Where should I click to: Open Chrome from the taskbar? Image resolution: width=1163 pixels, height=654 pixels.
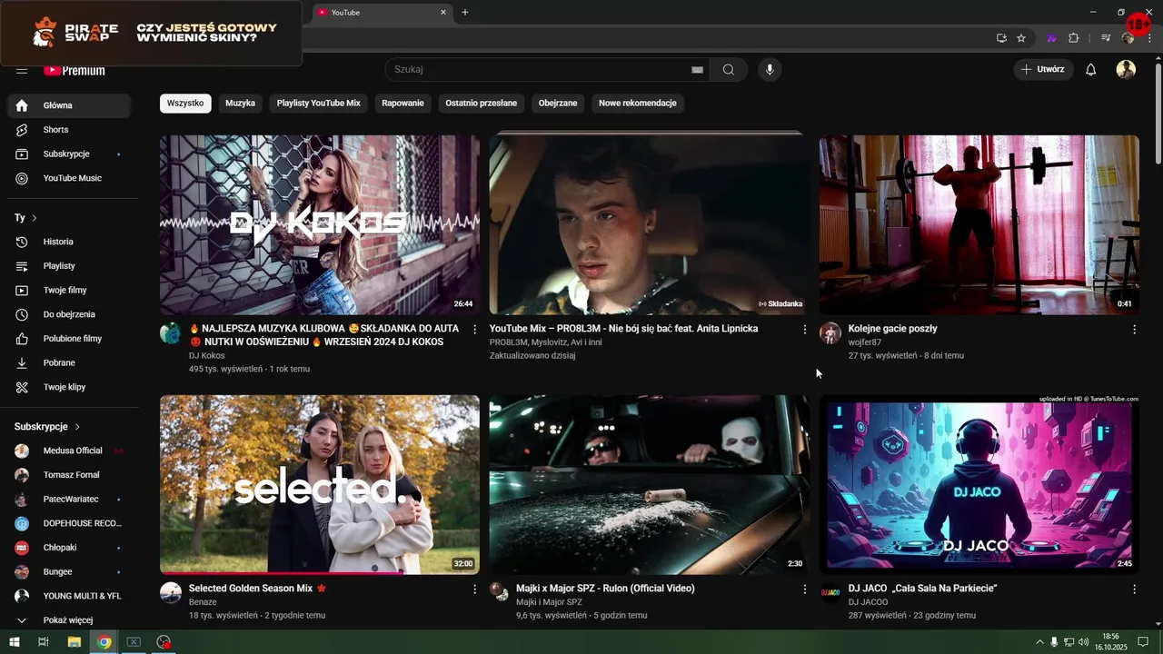104,642
